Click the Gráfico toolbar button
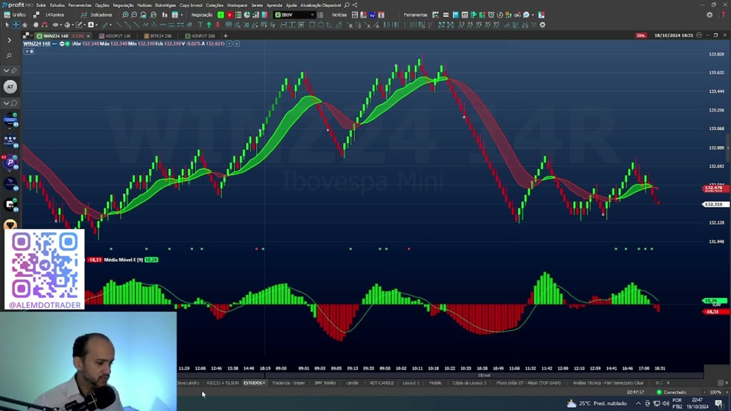731x411 pixels. (x=15, y=15)
